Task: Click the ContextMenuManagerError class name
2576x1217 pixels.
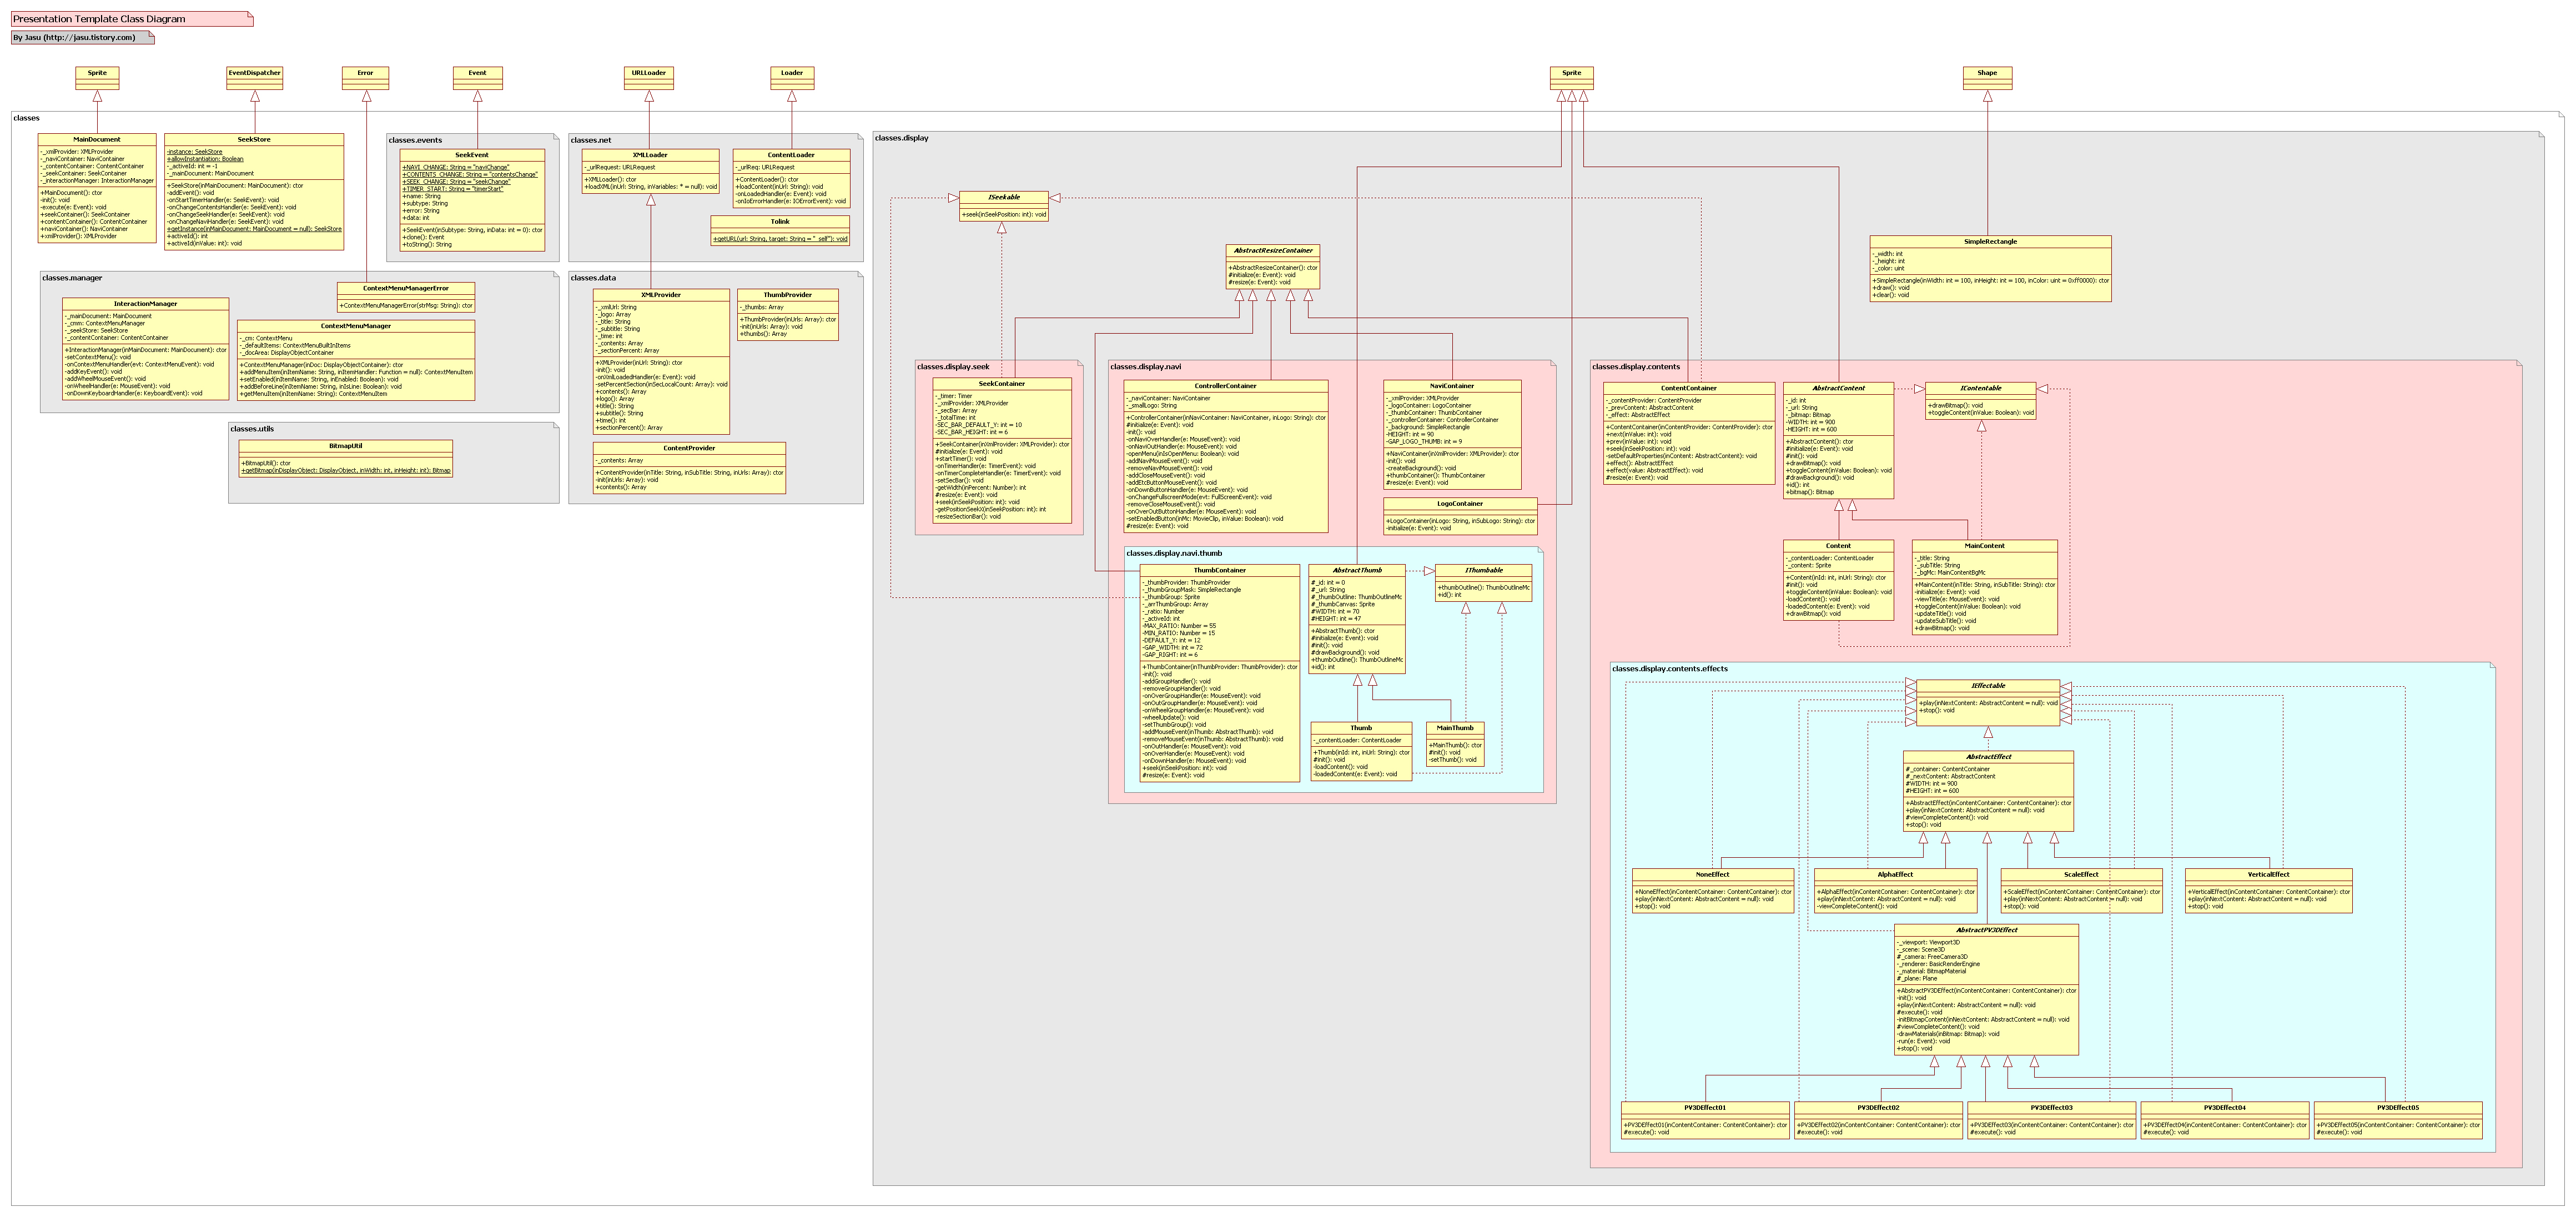Action: (406, 288)
